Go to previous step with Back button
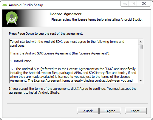 88,111
